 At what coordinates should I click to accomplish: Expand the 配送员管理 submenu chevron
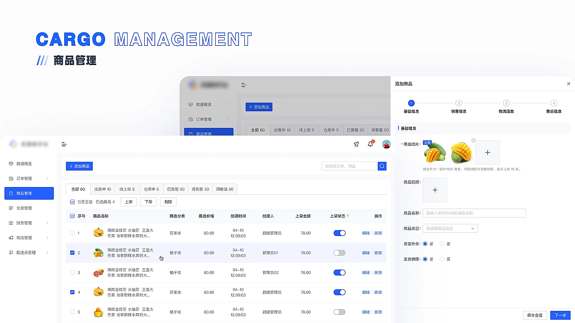[47, 253]
